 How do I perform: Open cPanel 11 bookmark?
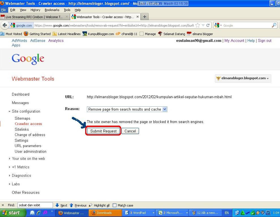point(127,34)
